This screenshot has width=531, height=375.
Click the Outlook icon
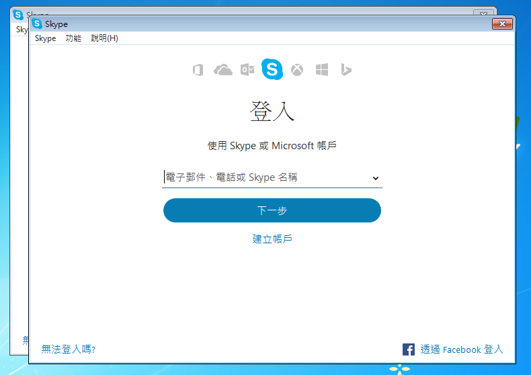click(x=247, y=70)
